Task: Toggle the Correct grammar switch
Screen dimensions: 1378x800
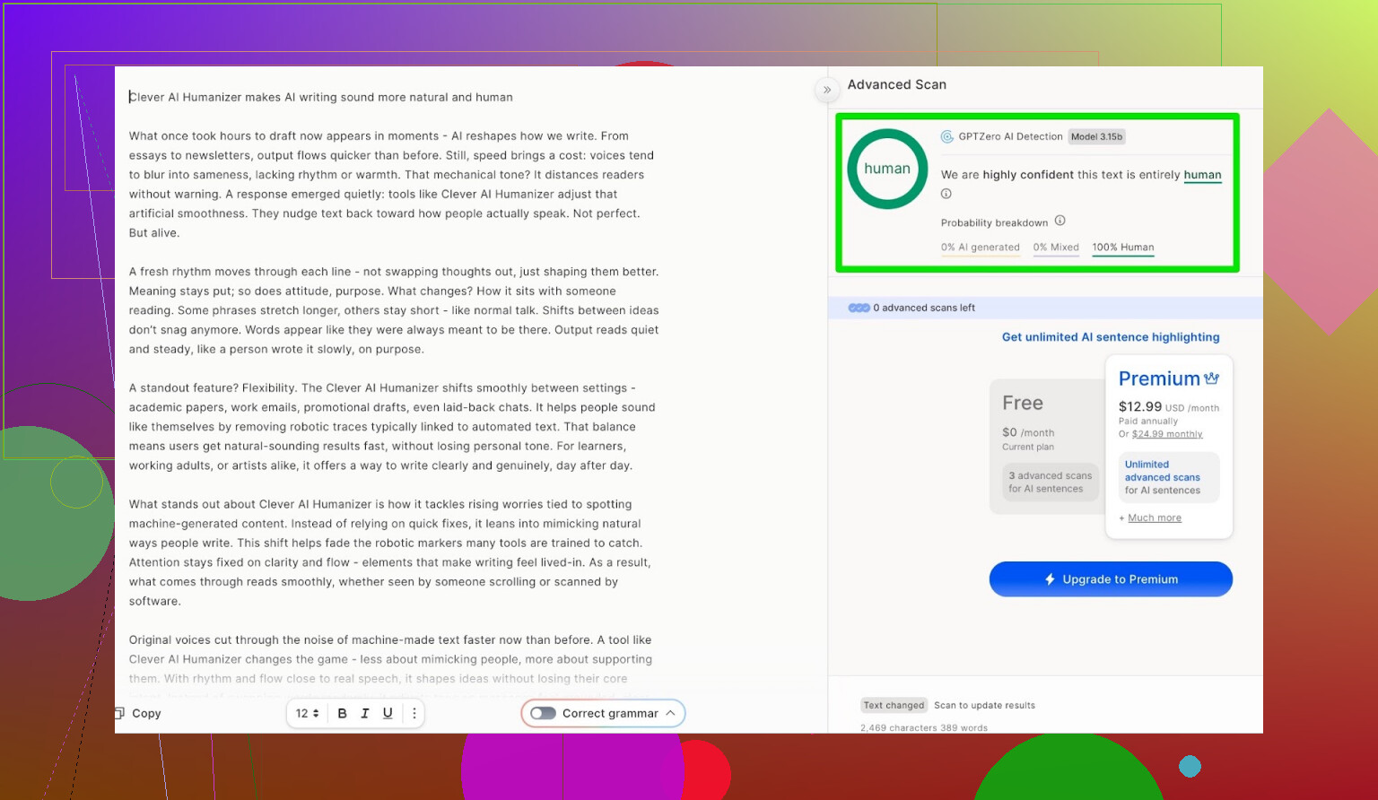Action: click(543, 713)
